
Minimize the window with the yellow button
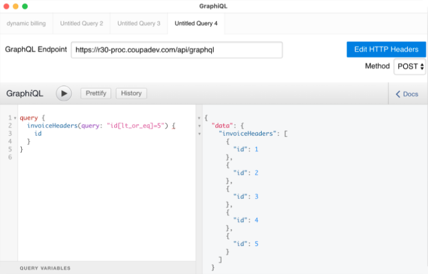[16, 6]
